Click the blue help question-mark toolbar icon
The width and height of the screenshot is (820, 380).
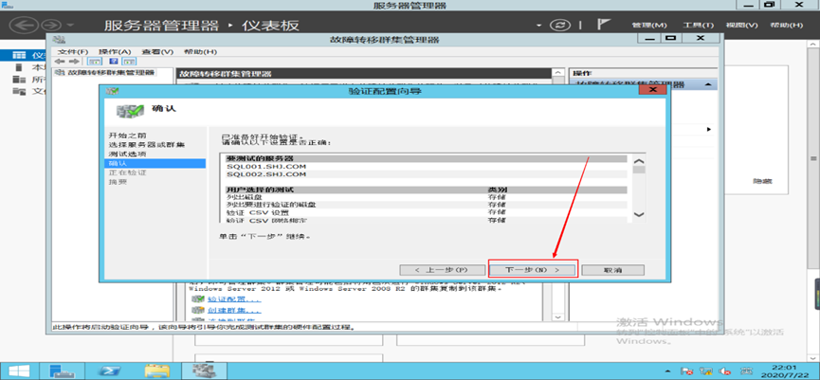[113, 62]
